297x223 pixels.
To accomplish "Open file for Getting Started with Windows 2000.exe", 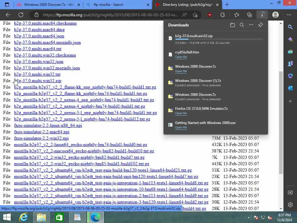I will 181,127.
